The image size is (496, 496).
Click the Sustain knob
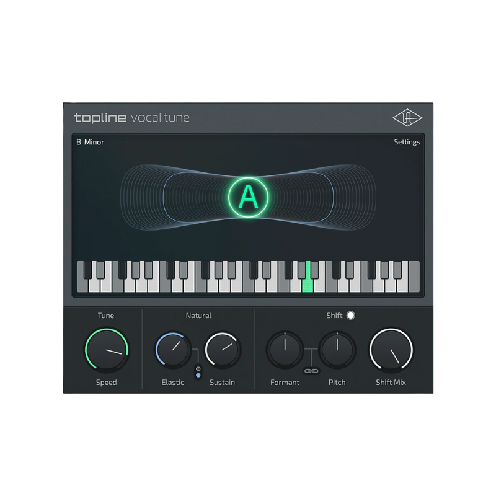point(223,350)
